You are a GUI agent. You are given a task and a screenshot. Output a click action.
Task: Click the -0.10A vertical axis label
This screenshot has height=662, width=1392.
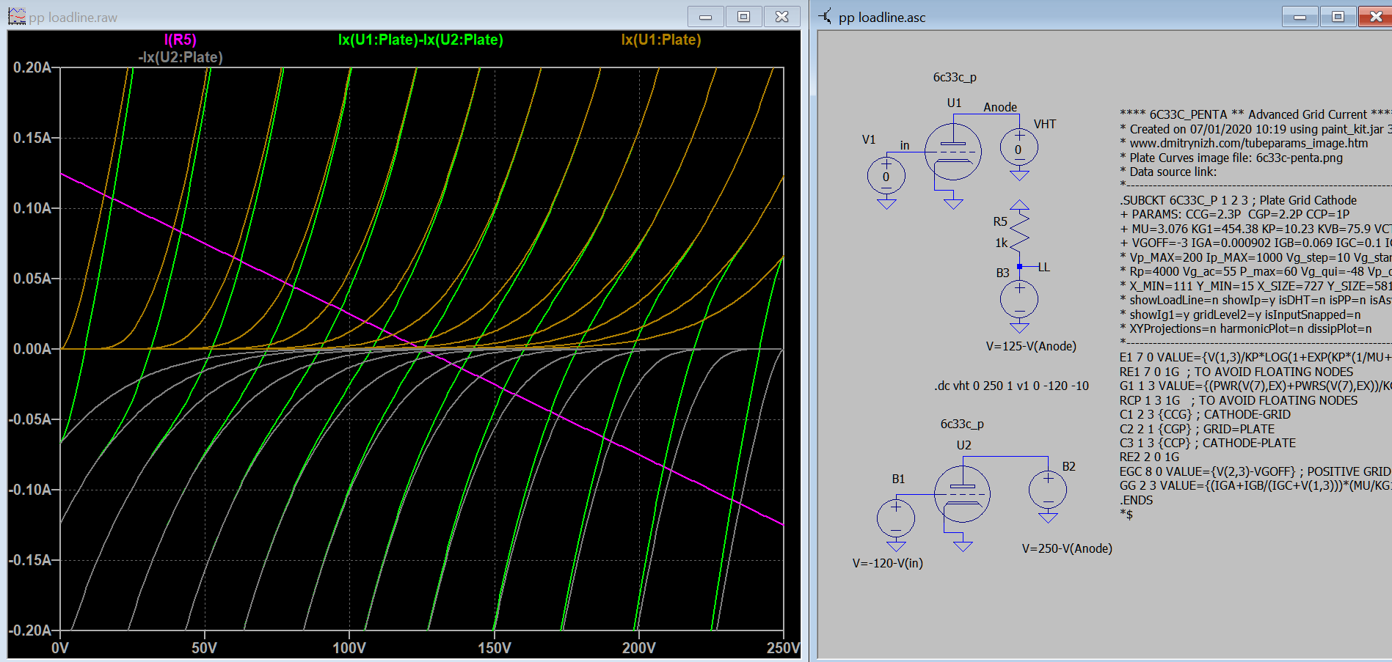30,490
